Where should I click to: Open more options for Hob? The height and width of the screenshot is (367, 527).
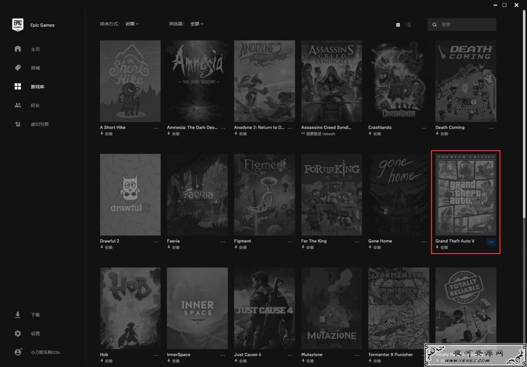[156, 355]
